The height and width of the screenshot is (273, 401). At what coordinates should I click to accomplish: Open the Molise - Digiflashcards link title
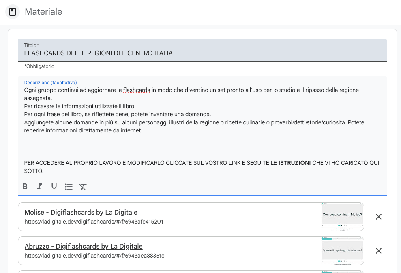pos(81,212)
